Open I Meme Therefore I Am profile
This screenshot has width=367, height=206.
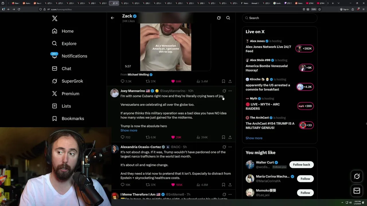coord(138,195)
